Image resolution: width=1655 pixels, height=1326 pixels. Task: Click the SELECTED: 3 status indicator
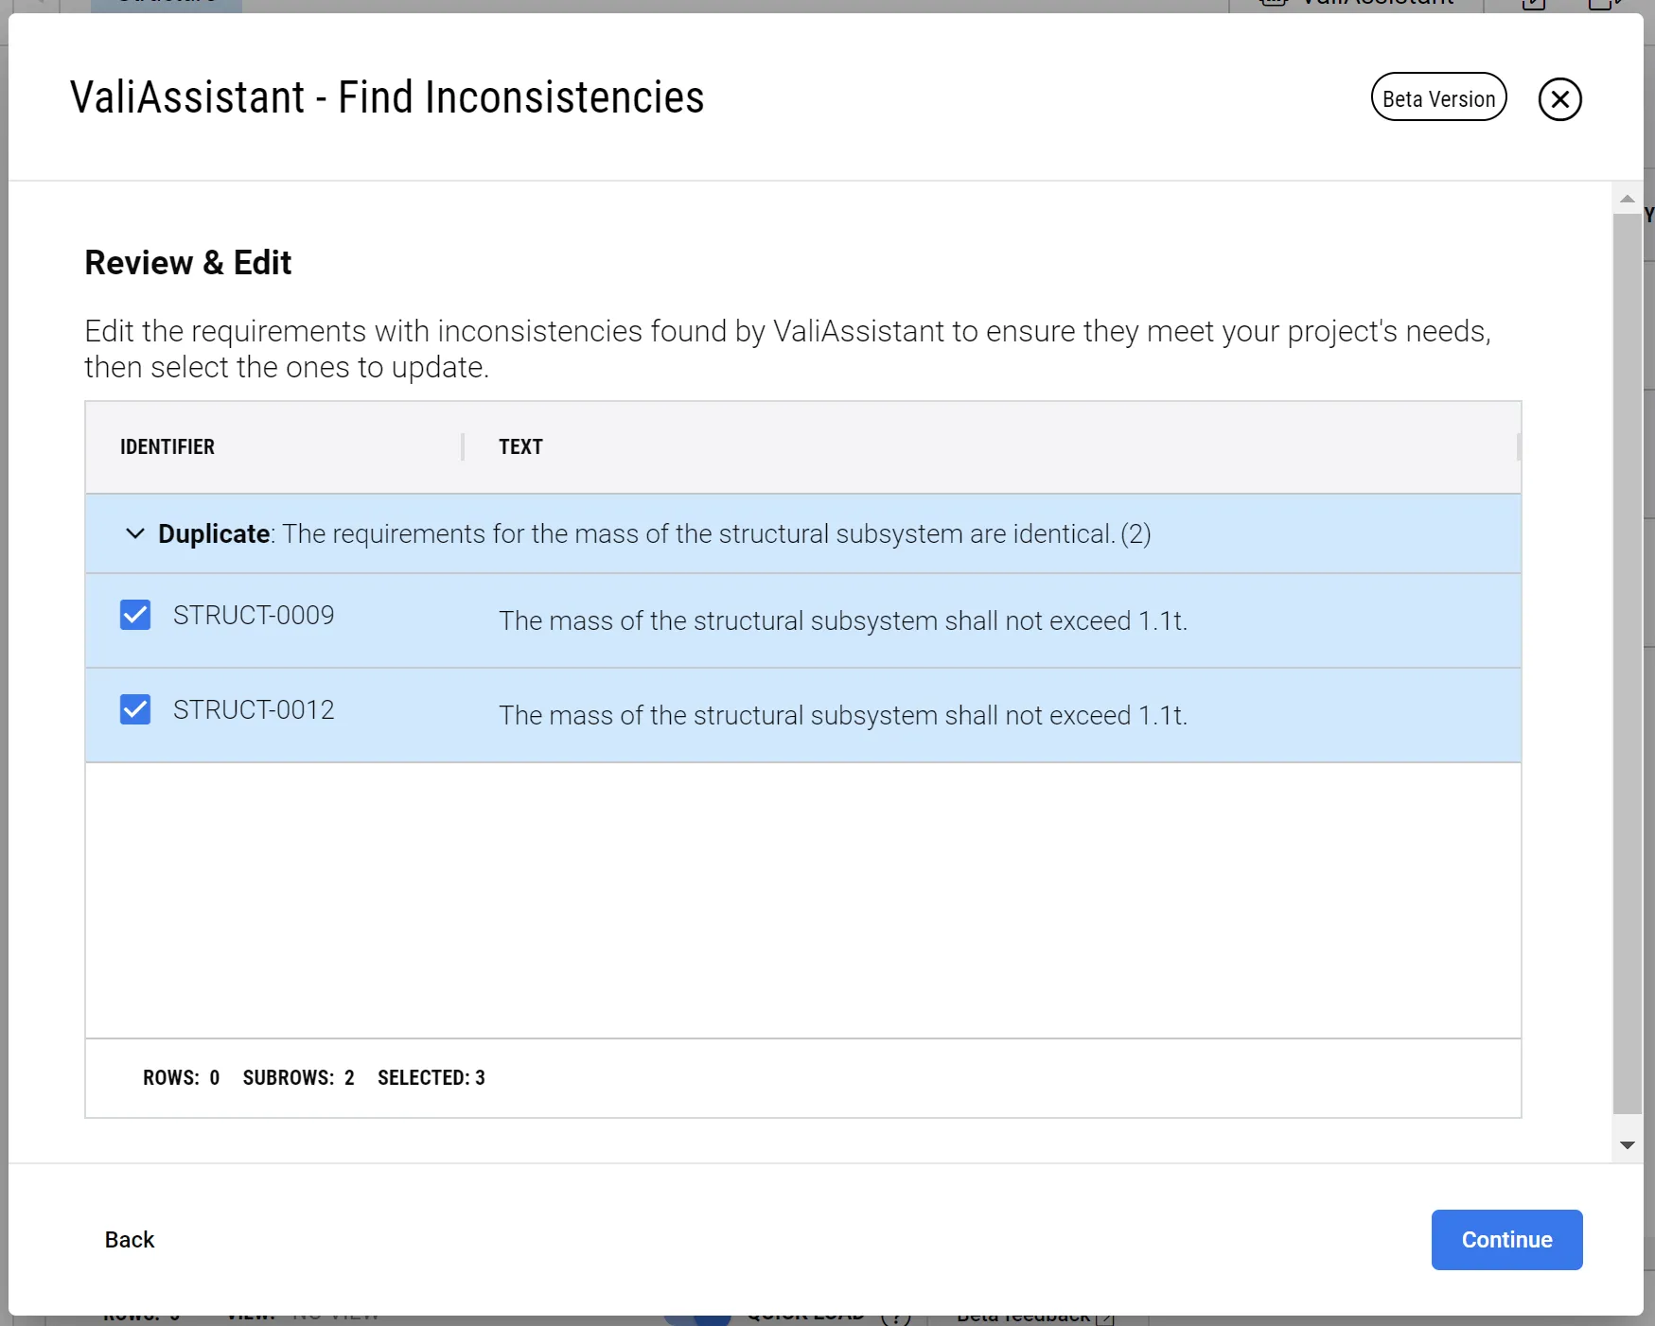pos(431,1078)
